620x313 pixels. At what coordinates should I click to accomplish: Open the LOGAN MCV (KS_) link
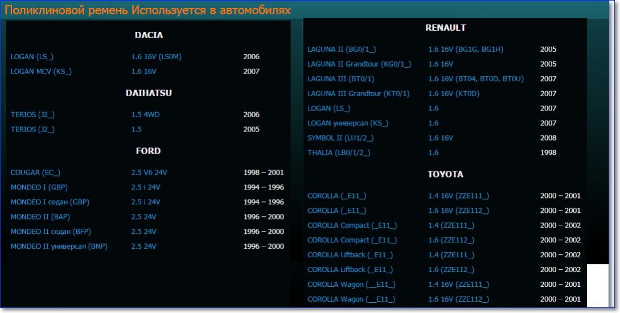[41, 71]
